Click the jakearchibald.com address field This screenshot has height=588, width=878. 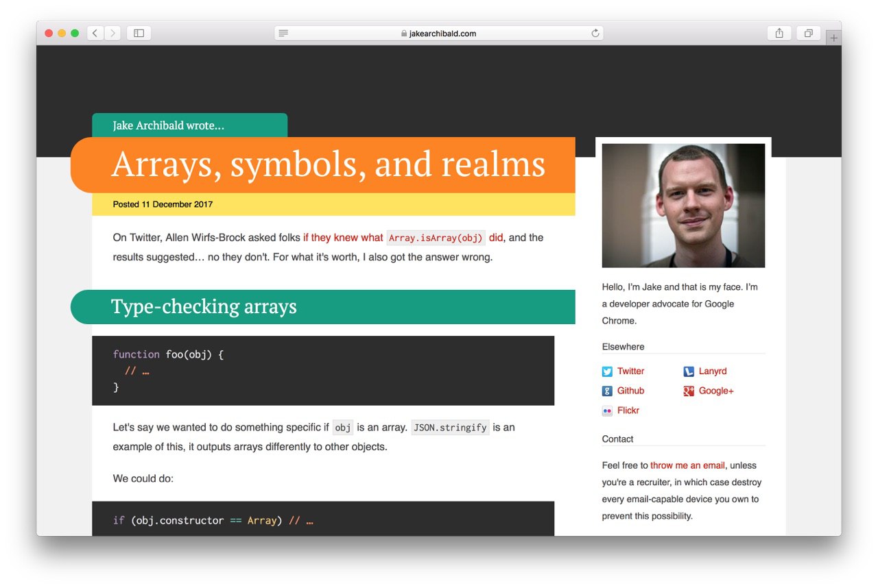[x=439, y=33]
